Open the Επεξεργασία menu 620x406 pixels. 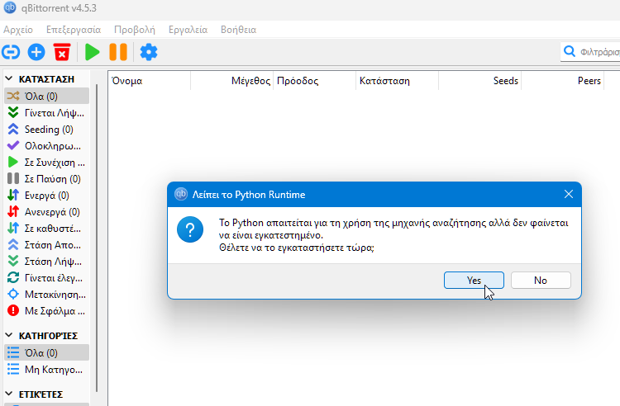pos(74,30)
